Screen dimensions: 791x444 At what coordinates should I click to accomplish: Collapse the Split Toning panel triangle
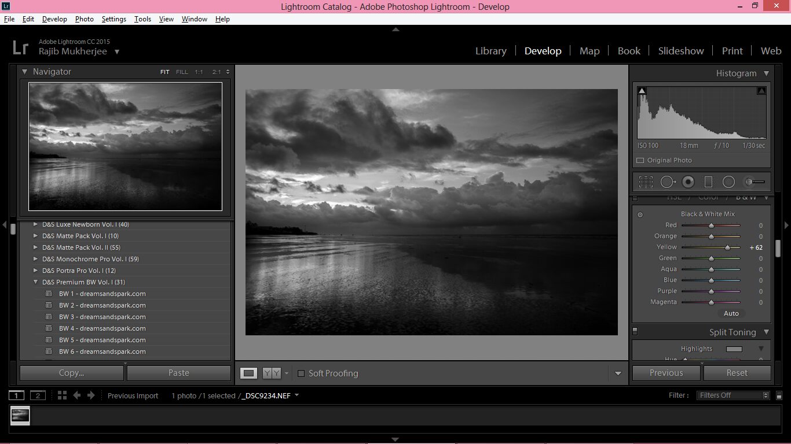[x=766, y=332]
